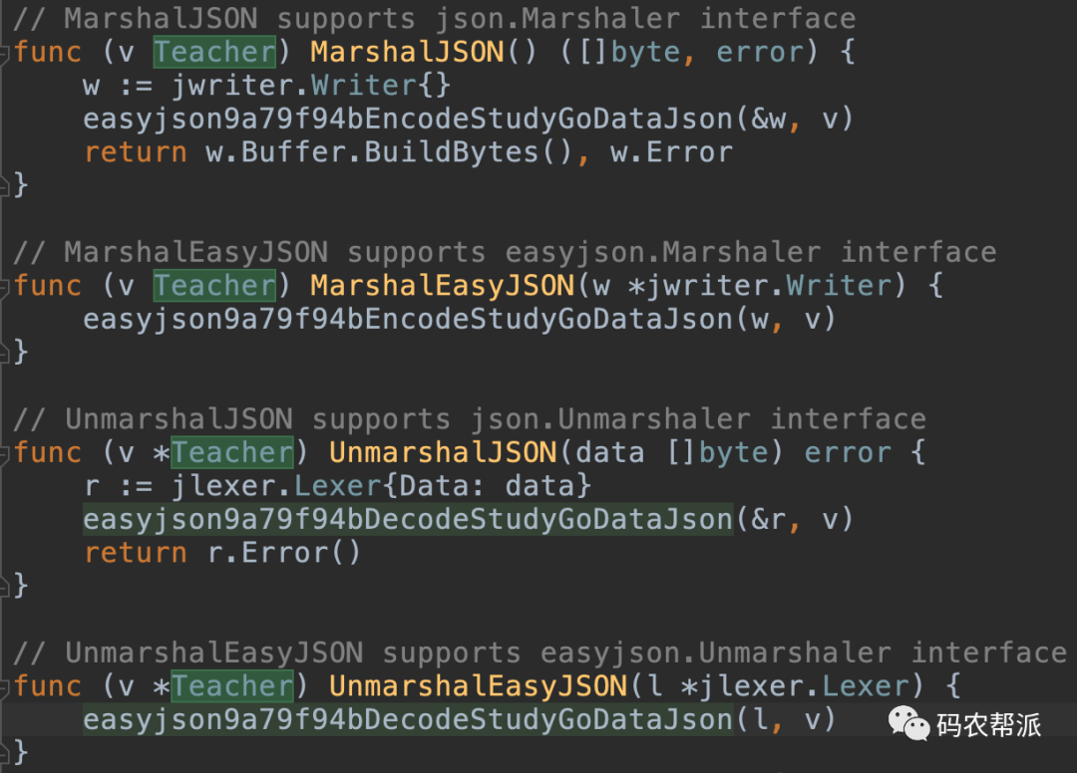The width and height of the screenshot is (1077, 773).
Task: Click the 'return' keyword before 'w.Buffer'
Action: (136, 152)
